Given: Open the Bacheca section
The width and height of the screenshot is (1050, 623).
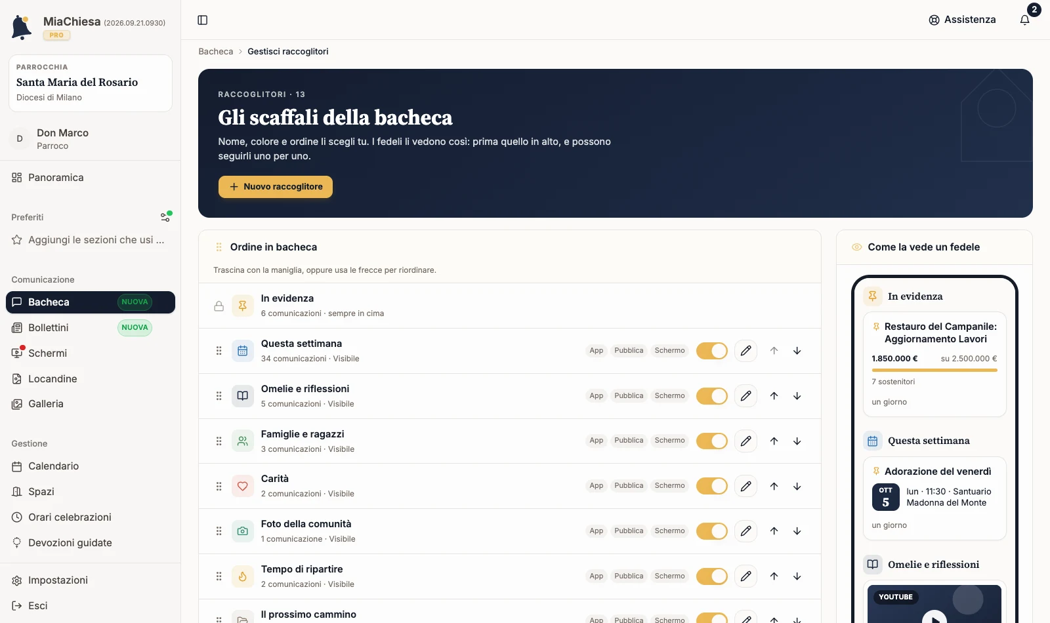Looking at the screenshot, I should tap(91, 302).
